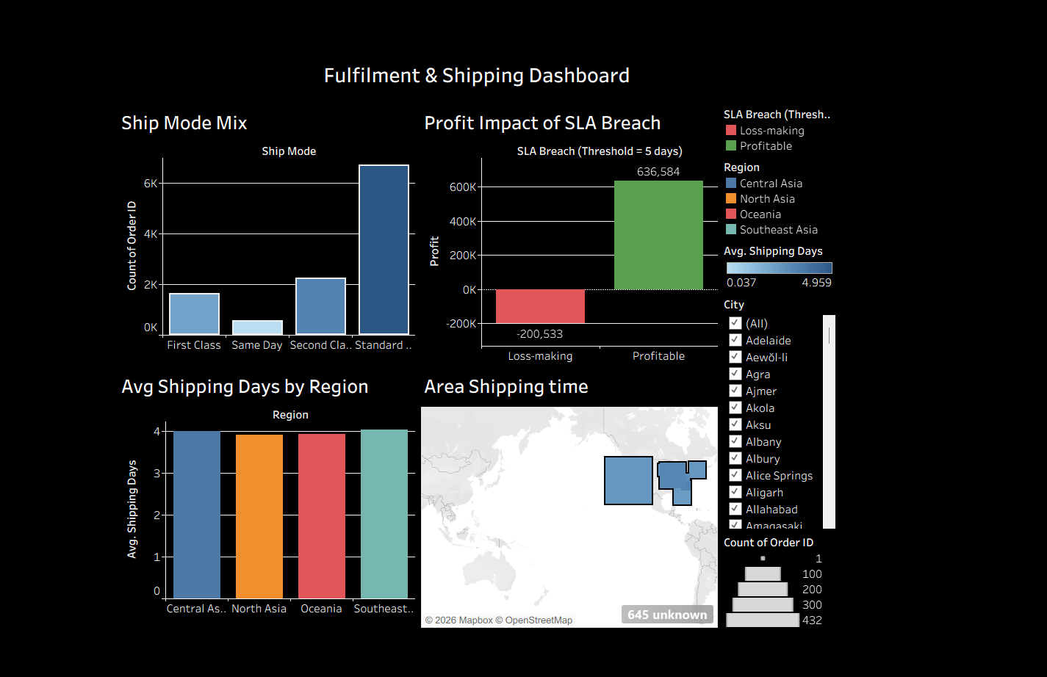Click the Loss-making red legend swatch
1047x677 pixels.
click(x=731, y=130)
